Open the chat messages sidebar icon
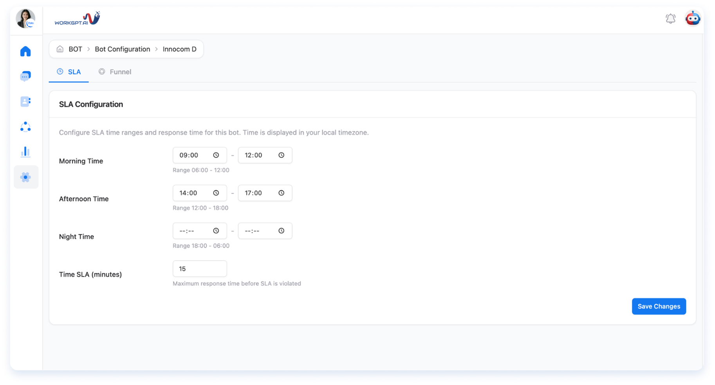 (x=25, y=76)
